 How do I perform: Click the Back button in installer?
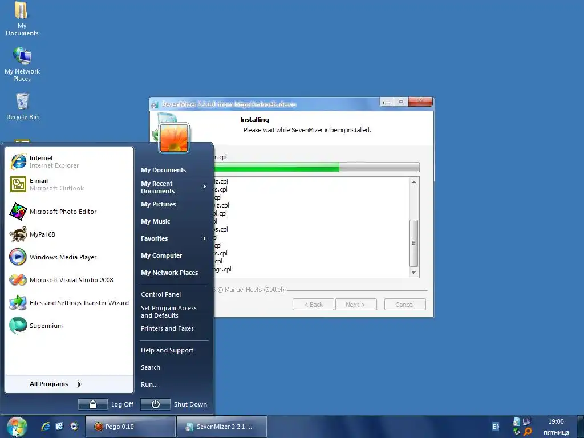313,305
